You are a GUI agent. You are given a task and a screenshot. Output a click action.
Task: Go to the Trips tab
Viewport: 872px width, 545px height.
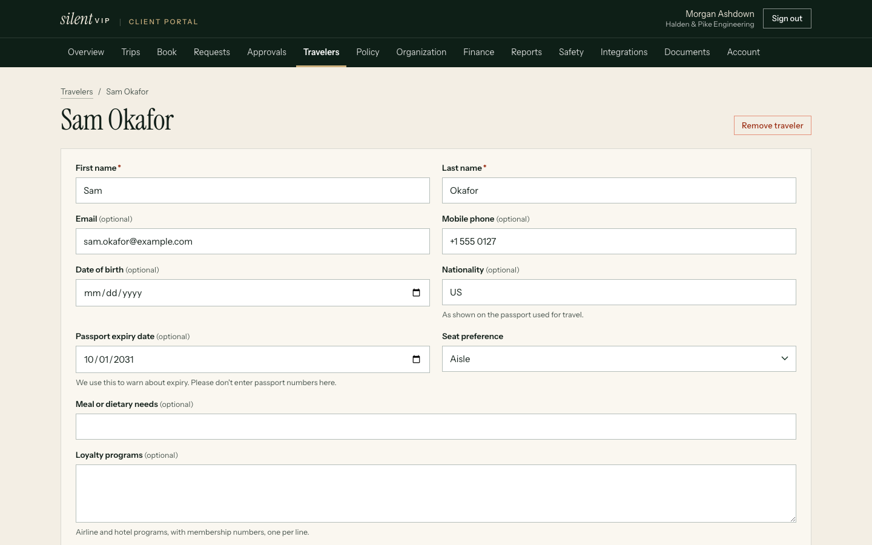pyautogui.click(x=131, y=52)
